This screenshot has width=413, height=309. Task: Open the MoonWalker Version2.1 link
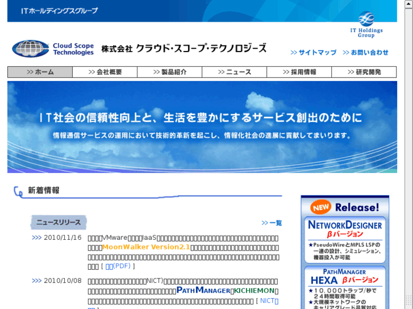tap(146, 247)
